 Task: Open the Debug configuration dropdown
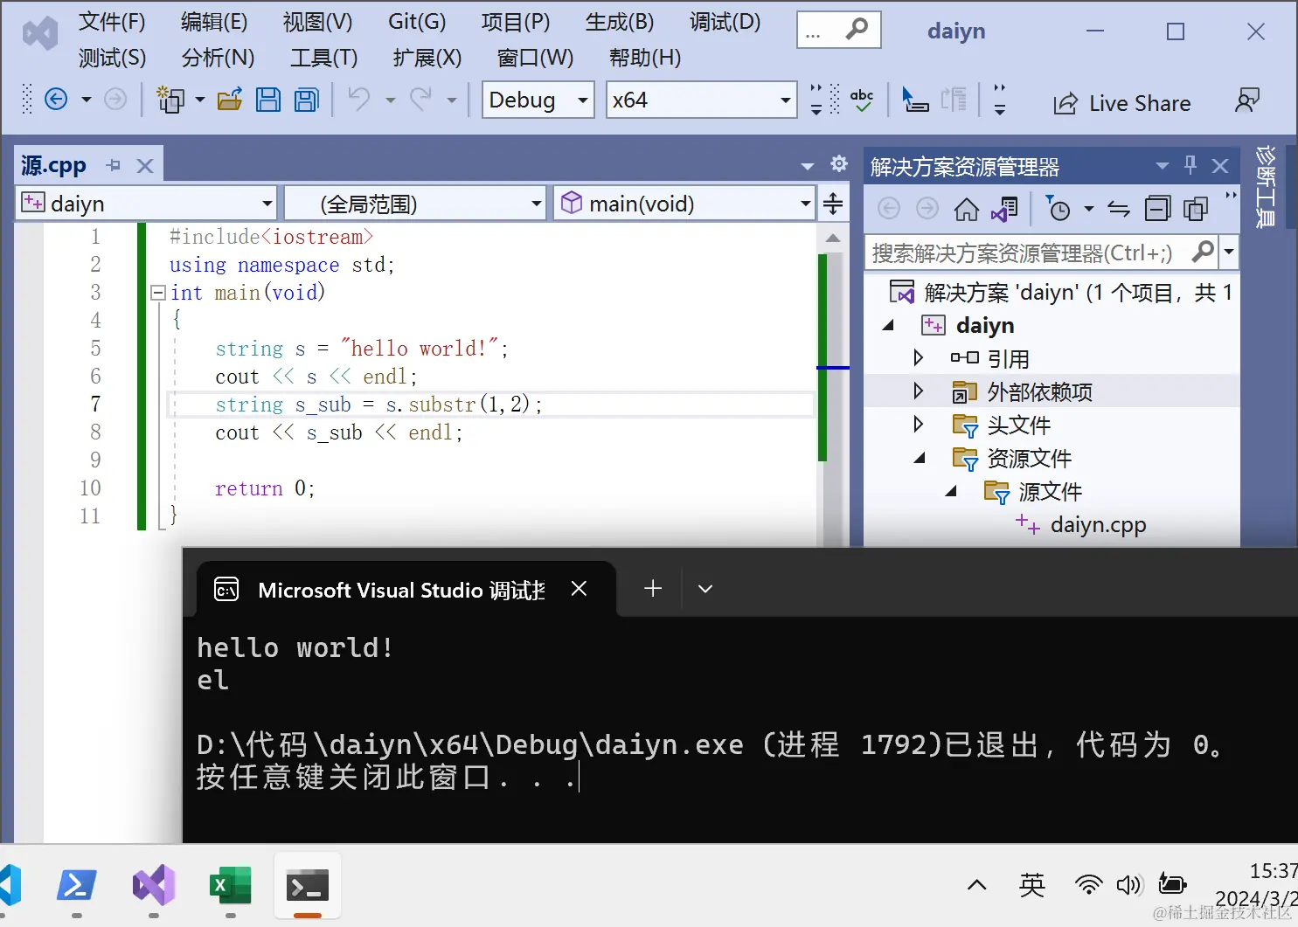538,100
